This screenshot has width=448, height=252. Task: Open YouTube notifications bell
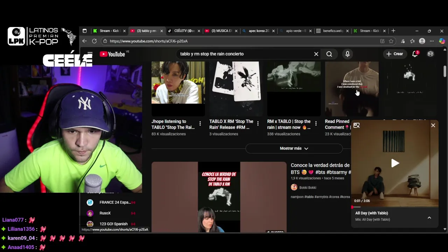[x=415, y=54]
